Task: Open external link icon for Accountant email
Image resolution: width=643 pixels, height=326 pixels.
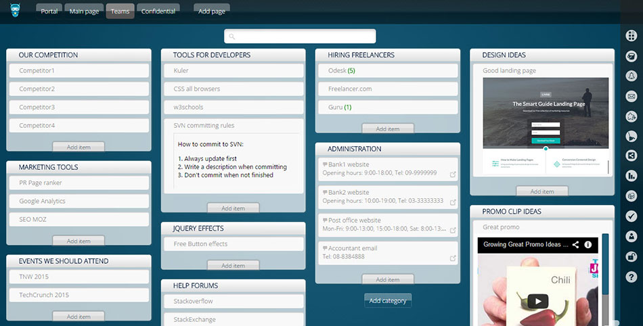Action: (453, 258)
